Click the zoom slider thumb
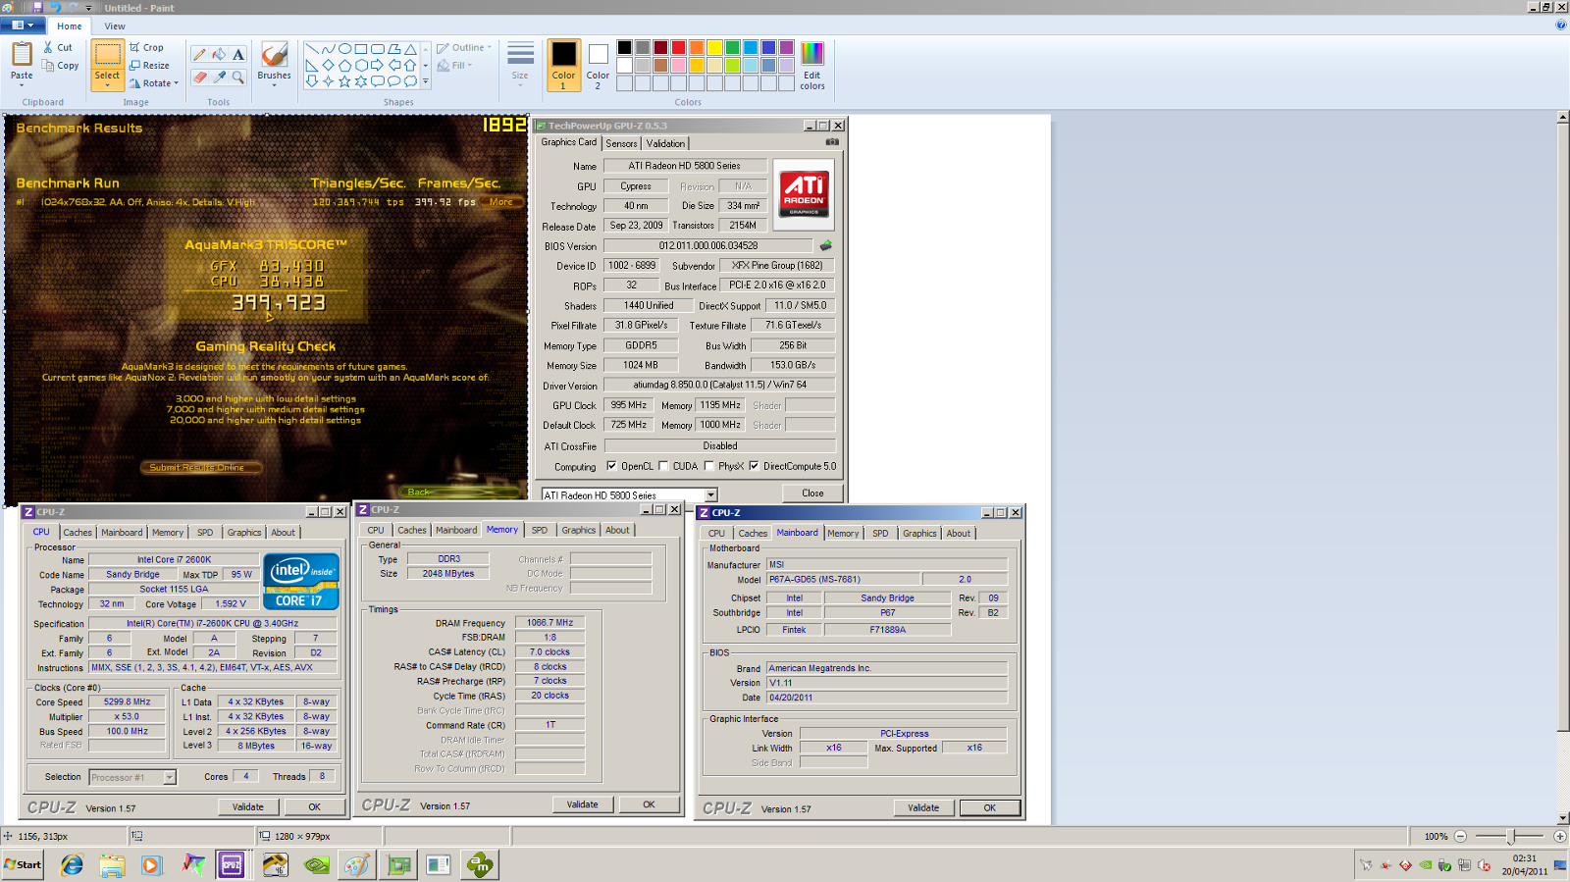1570x882 pixels. click(1512, 836)
